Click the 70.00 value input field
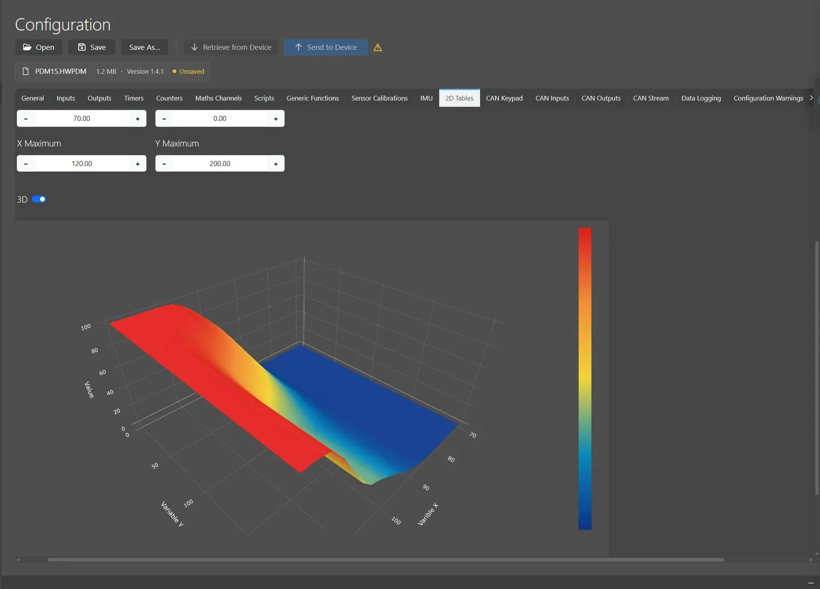Viewport: 820px width, 589px height. (x=81, y=118)
